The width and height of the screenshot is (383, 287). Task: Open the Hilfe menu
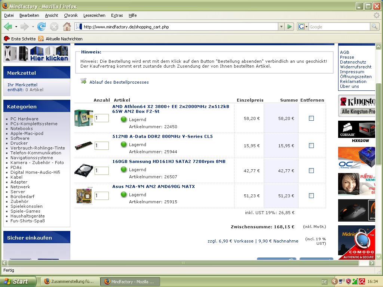(133, 15)
